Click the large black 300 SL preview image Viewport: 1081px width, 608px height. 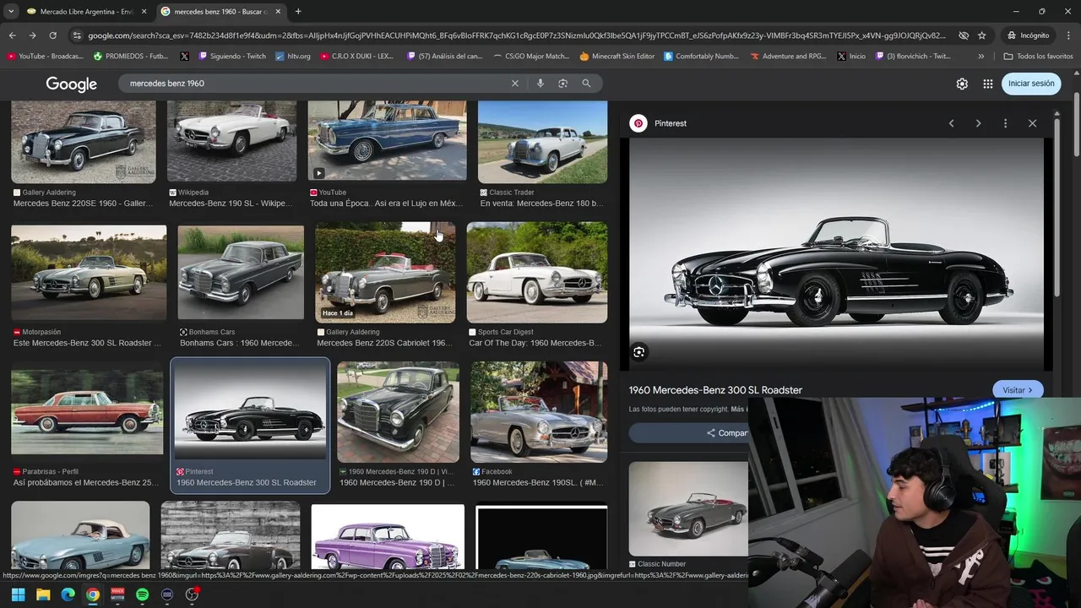[836, 254]
